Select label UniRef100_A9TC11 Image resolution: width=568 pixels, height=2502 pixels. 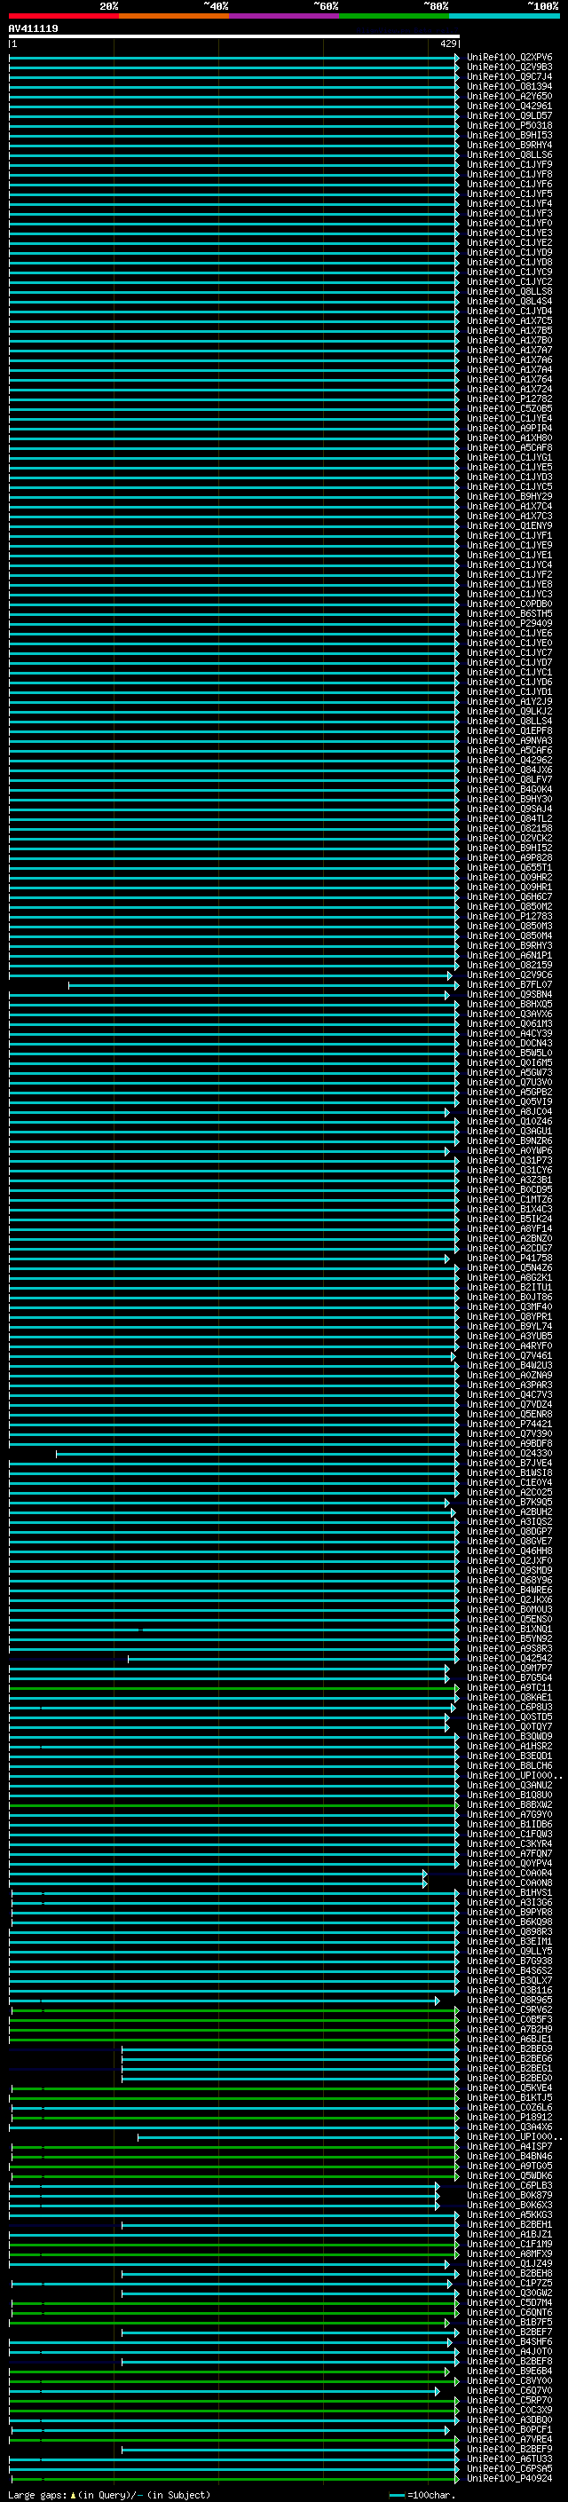click(x=509, y=1687)
